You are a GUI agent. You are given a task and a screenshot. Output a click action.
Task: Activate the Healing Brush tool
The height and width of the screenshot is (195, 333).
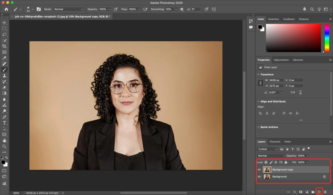[4, 64]
